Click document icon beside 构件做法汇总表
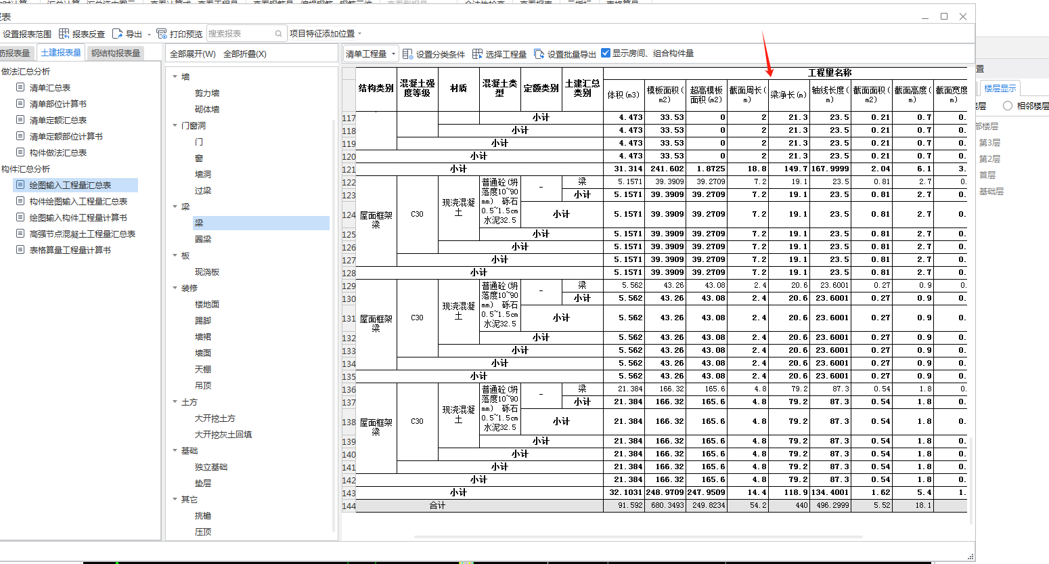1049x564 pixels. [x=20, y=152]
